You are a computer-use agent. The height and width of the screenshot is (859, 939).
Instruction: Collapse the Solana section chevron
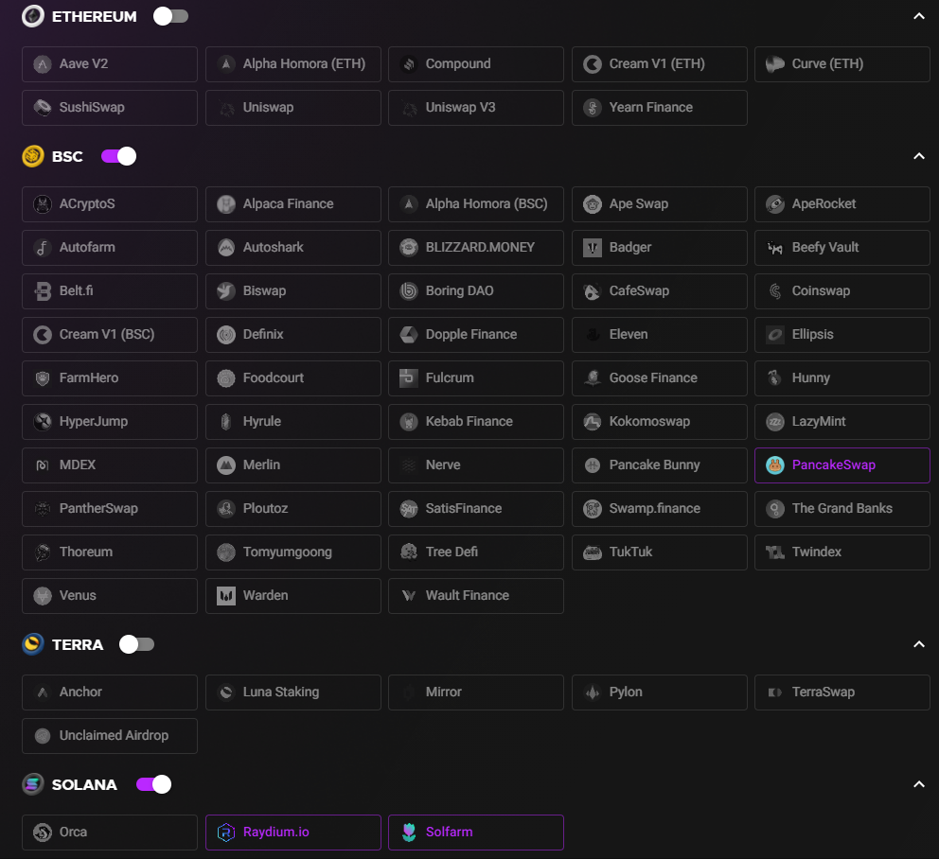point(918,784)
